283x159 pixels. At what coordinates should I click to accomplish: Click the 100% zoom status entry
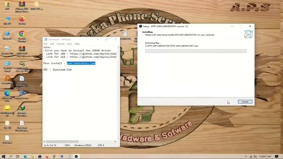pyautogui.click(x=67, y=145)
